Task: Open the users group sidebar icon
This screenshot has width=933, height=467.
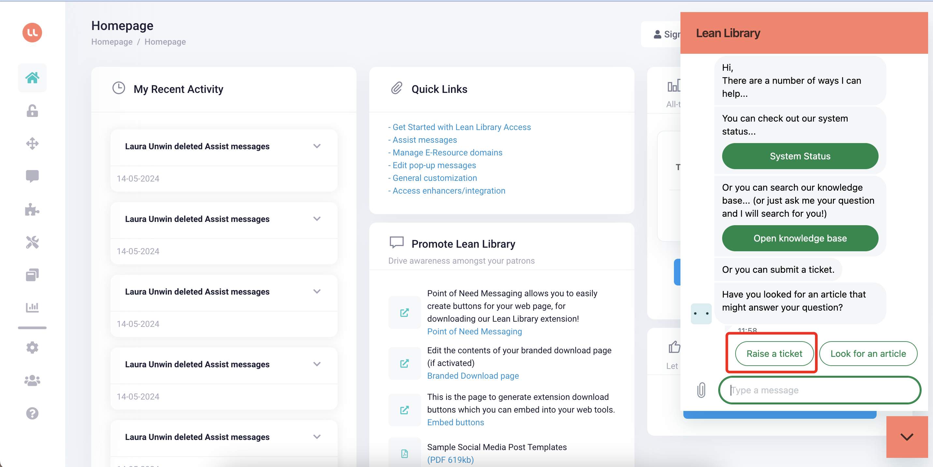Action: tap(32, 380)
